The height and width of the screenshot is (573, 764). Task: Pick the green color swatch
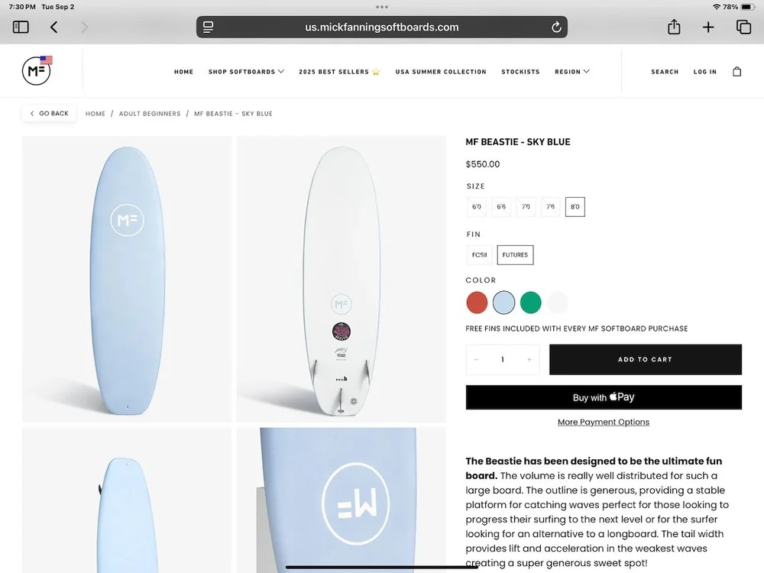pos(531,303)
